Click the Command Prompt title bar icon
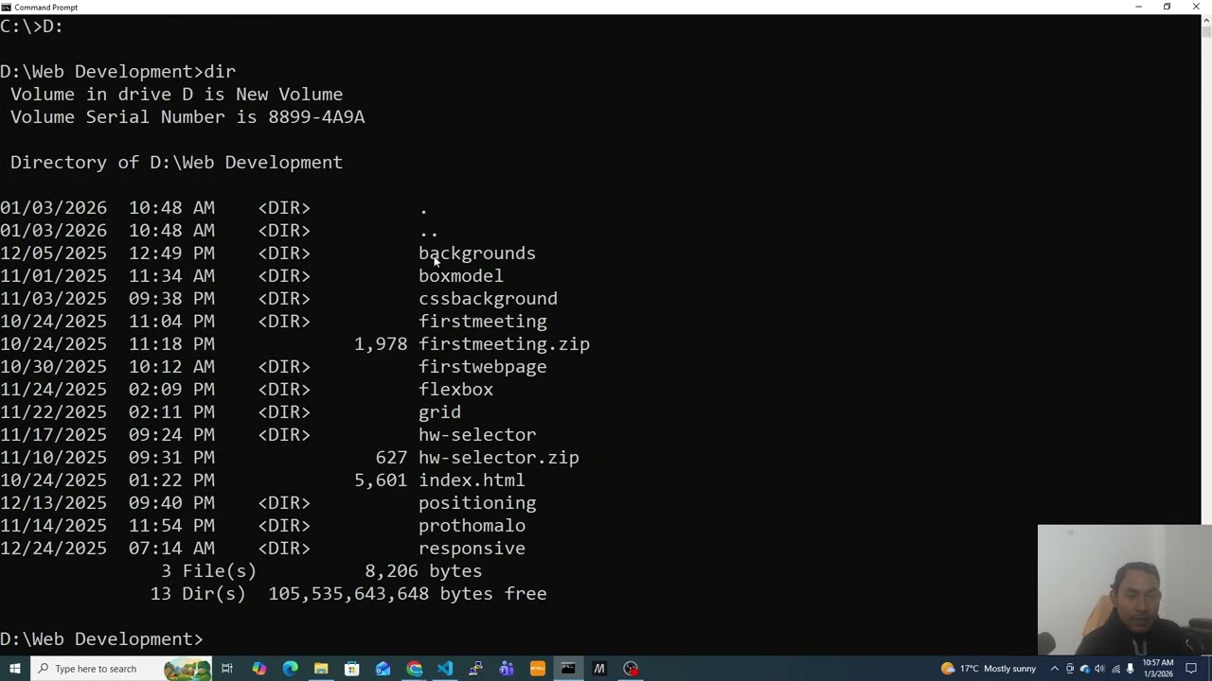The image size is (1212, 681). (x=7, y=7)
